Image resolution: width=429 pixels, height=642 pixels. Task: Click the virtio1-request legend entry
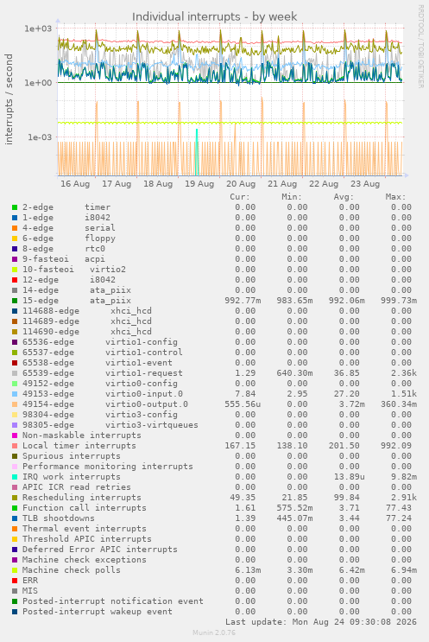pos(102,373)
